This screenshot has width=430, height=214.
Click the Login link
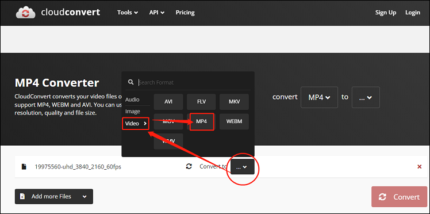click(x=413, y=13)
